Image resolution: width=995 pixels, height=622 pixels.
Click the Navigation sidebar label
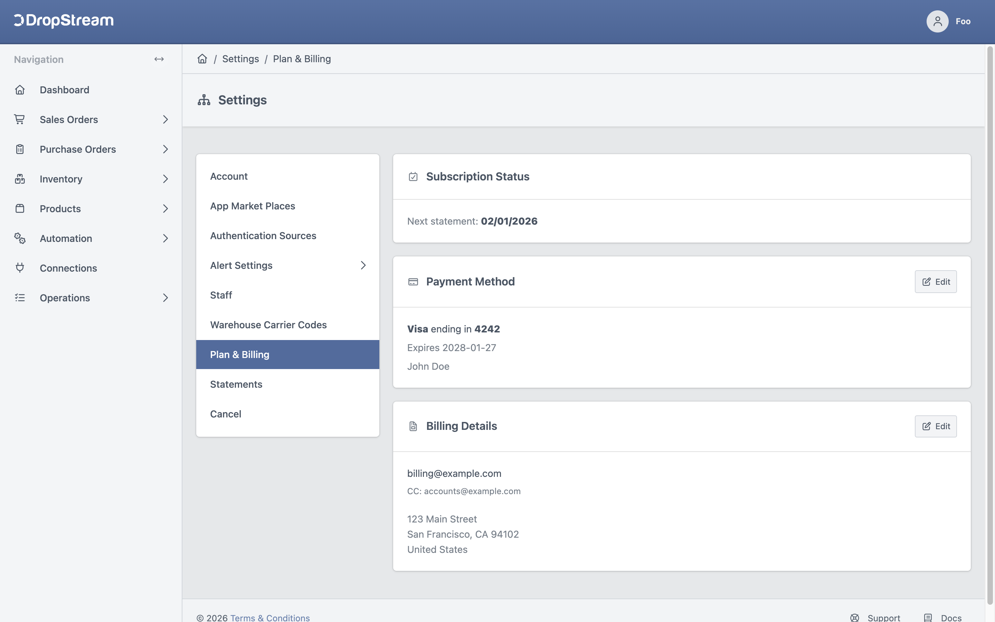pyautogui.click(x=39, y=59)
